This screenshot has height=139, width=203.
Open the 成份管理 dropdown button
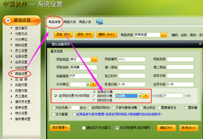(60, 128)
